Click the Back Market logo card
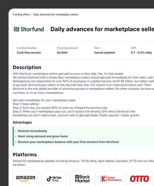Viewport: 154px width, 186px height. pos(83,178)
